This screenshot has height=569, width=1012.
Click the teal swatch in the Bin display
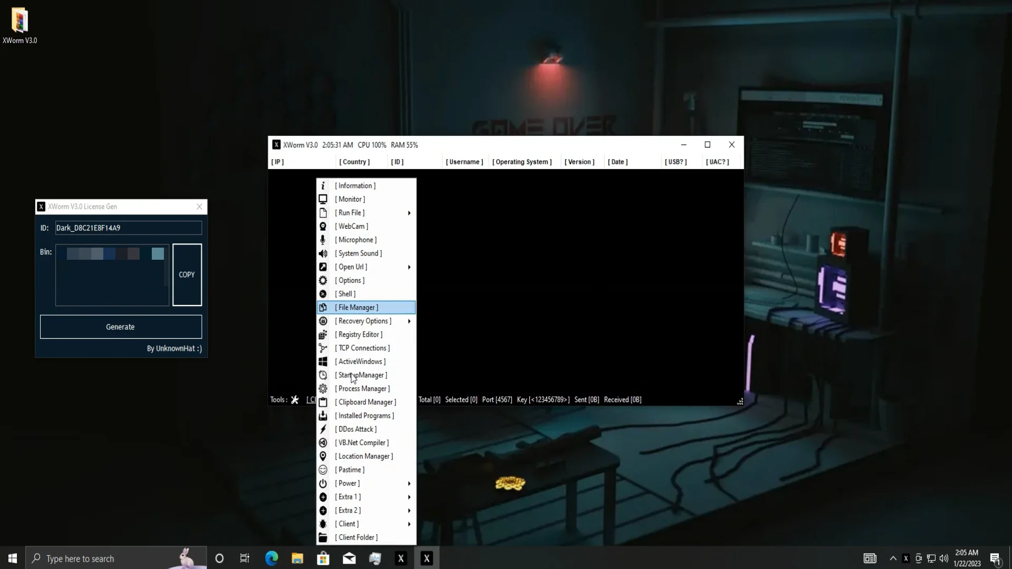click(157, 253)
